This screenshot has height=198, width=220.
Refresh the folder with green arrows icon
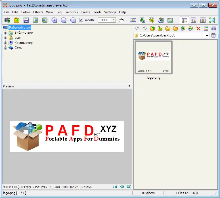(x=160, y=28)
